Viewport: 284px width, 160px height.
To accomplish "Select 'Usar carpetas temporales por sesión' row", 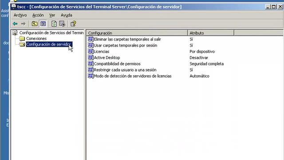I will pyautogui.click(x=125, y=45).
